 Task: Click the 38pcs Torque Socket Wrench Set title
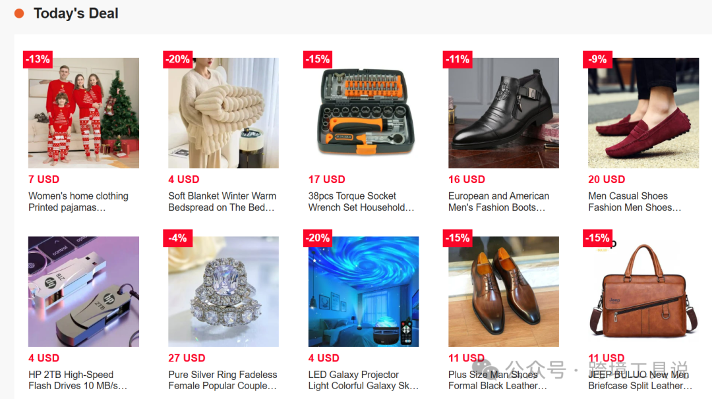361,201
